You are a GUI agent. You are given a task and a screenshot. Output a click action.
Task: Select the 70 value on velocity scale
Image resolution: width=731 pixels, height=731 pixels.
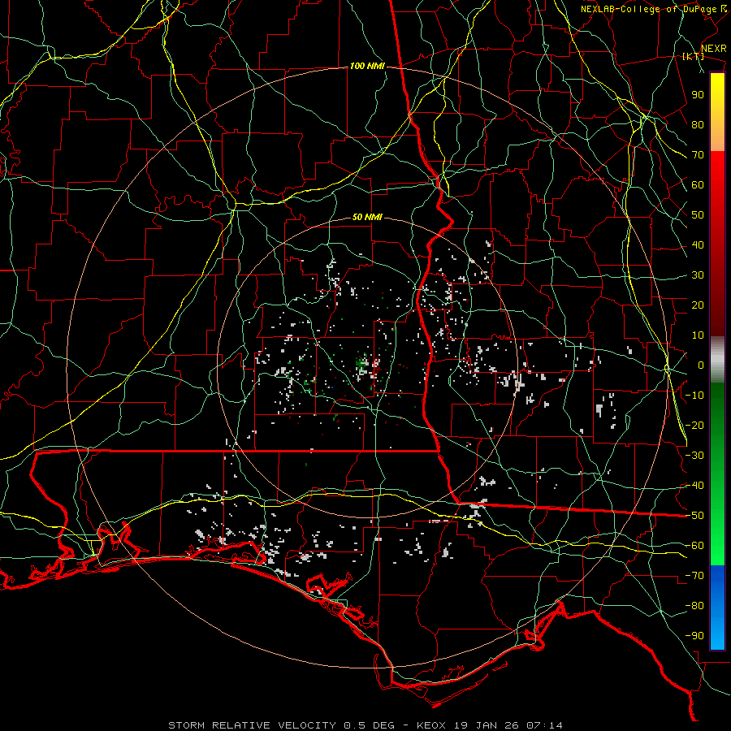698,155
